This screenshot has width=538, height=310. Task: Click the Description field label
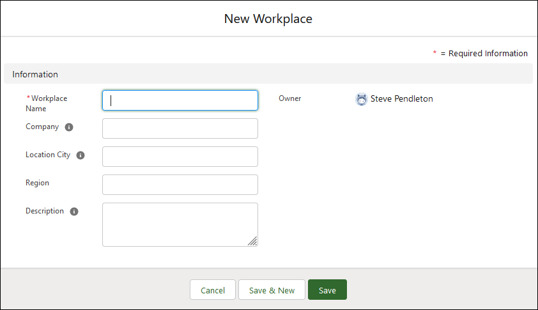tap(45, 211)
